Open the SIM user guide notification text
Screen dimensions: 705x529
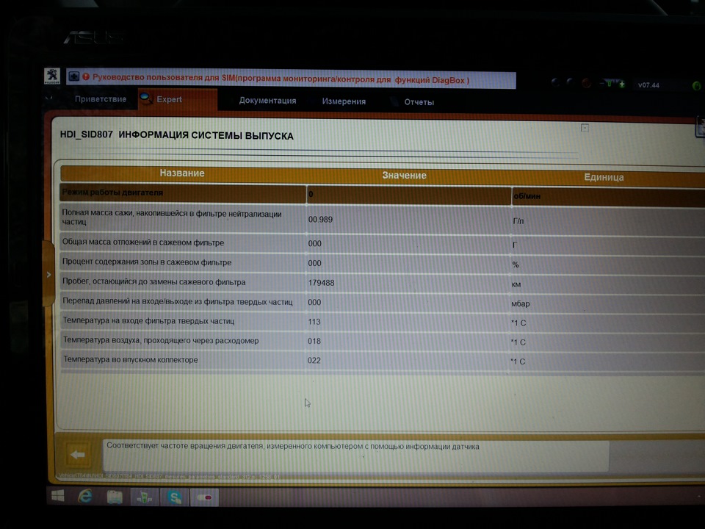[x=281, y=79]
